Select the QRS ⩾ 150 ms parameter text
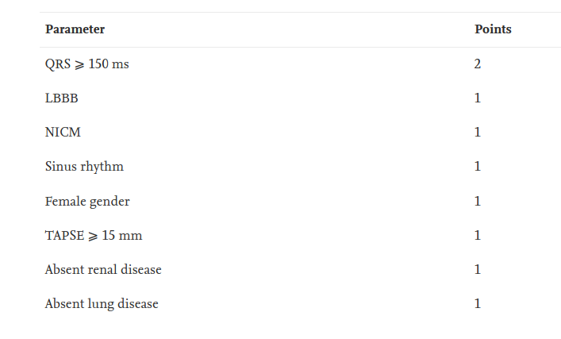This screenshot has width=561, height=339. point(86,64)
